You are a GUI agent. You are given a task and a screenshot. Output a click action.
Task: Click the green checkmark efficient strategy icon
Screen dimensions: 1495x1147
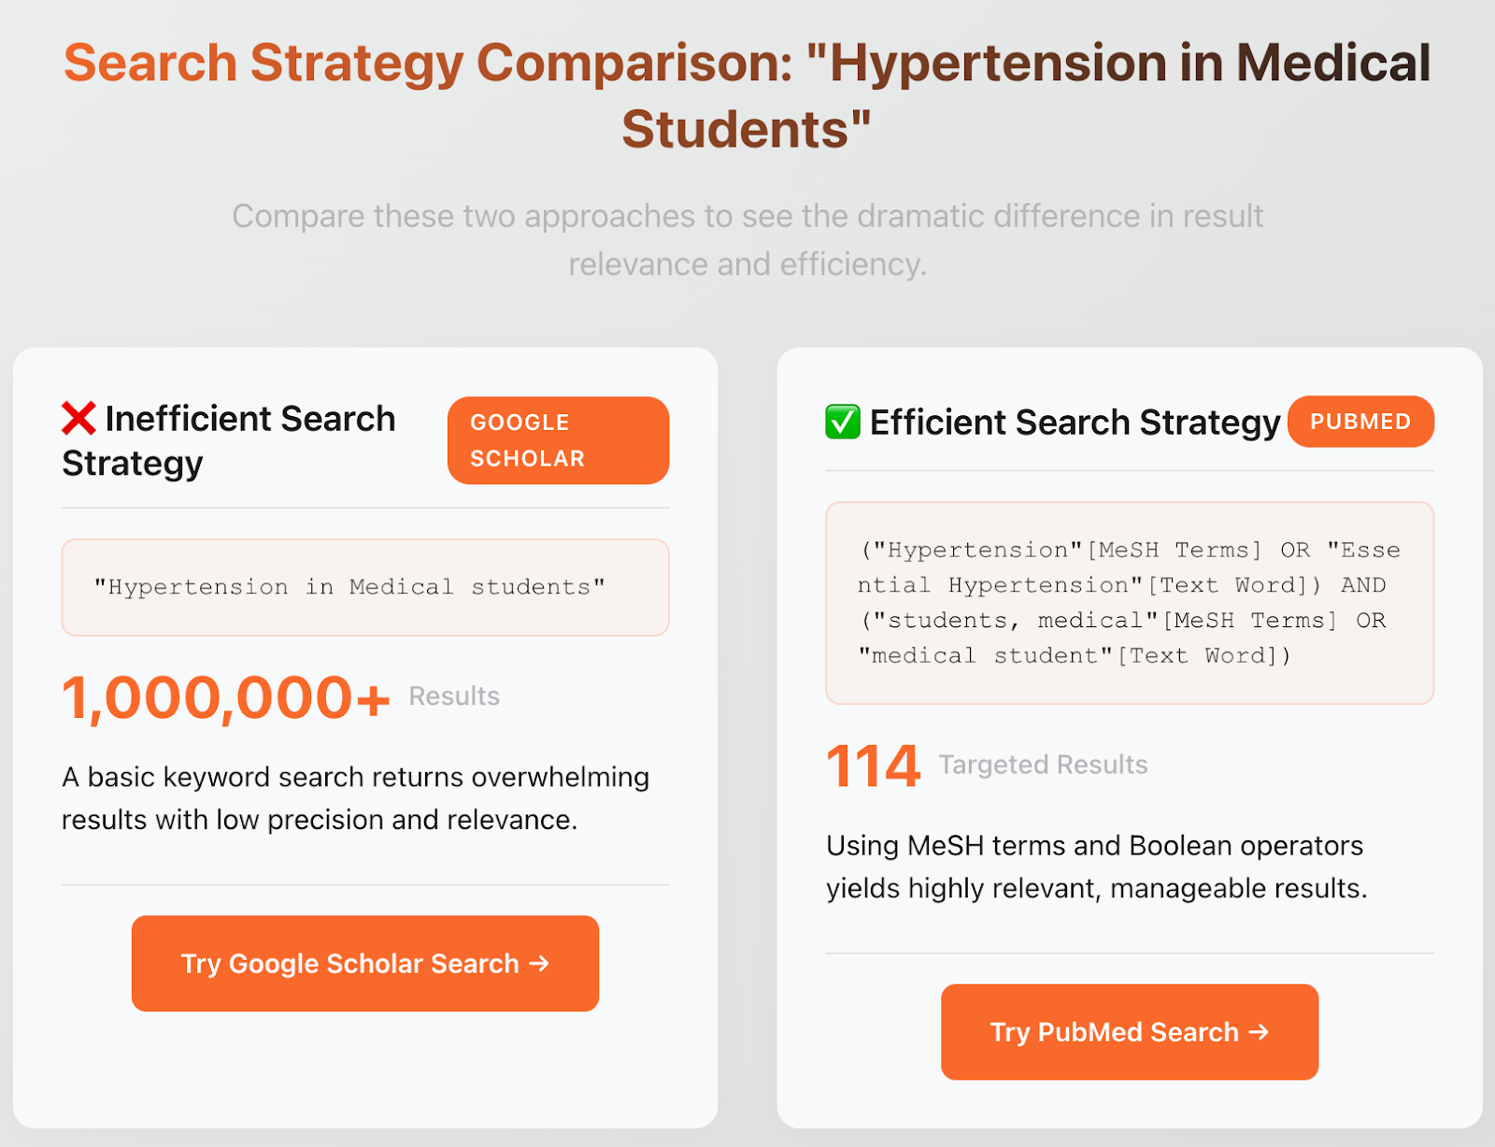pyautogui.click(x=843, y=422)
